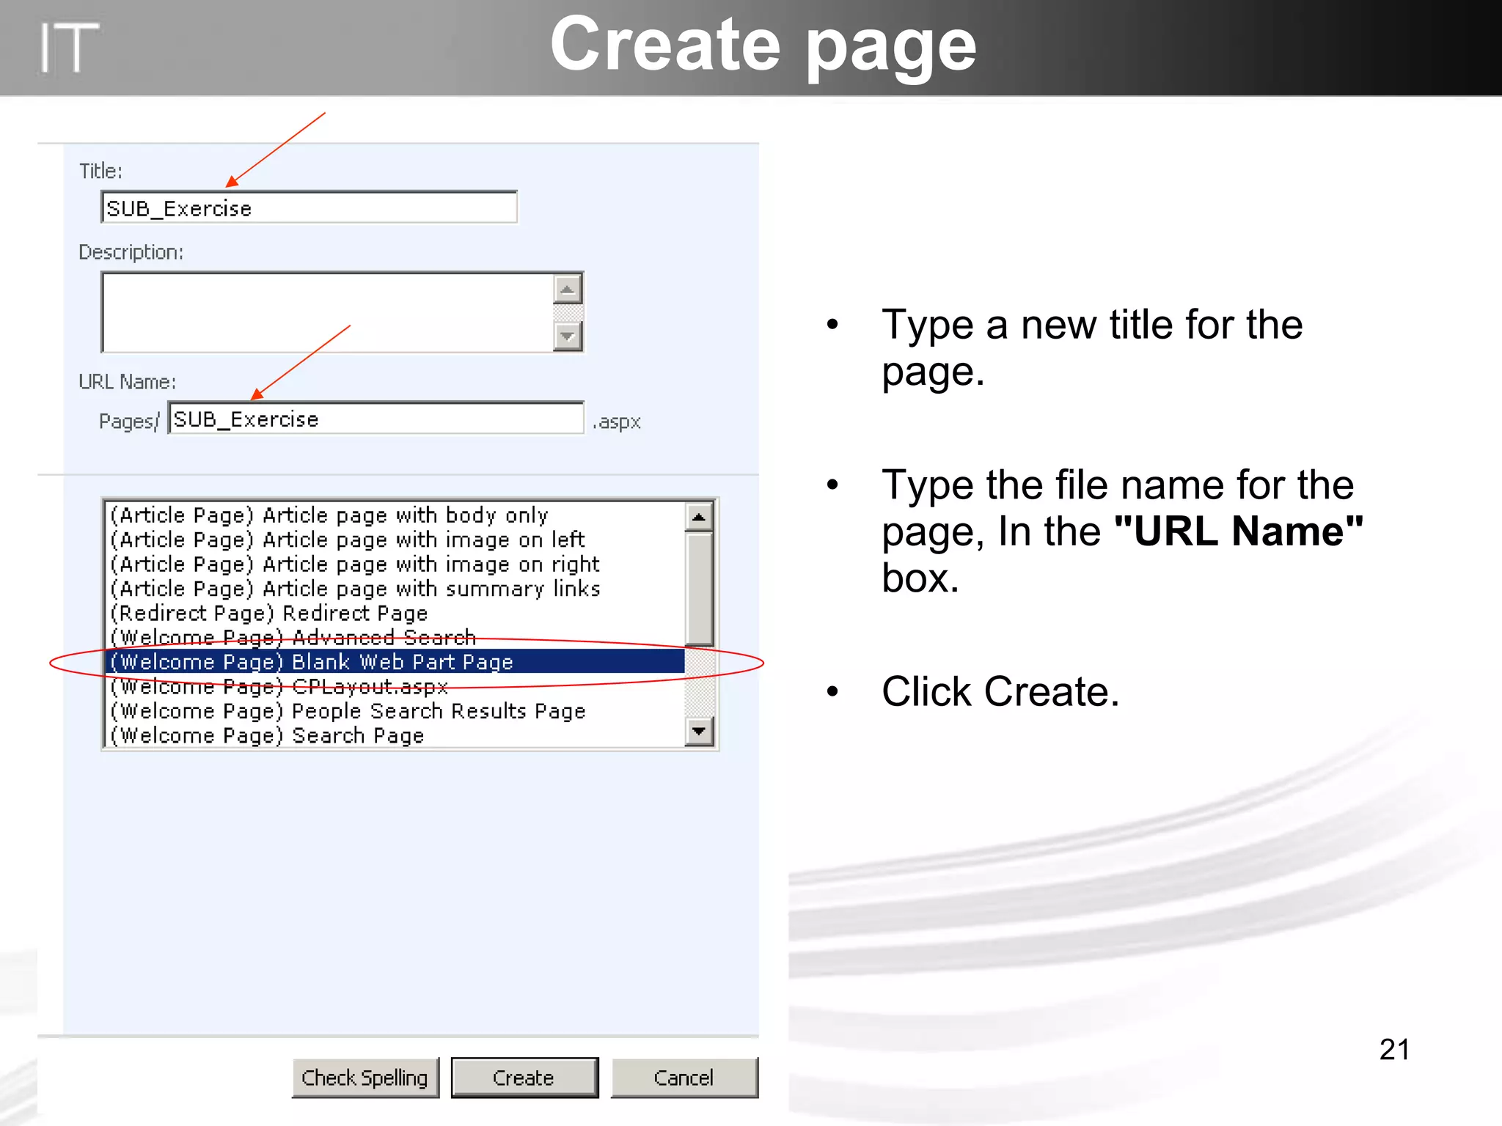Select Article page with image on right
The image size is (1502, 1126).
coord(395,564)
